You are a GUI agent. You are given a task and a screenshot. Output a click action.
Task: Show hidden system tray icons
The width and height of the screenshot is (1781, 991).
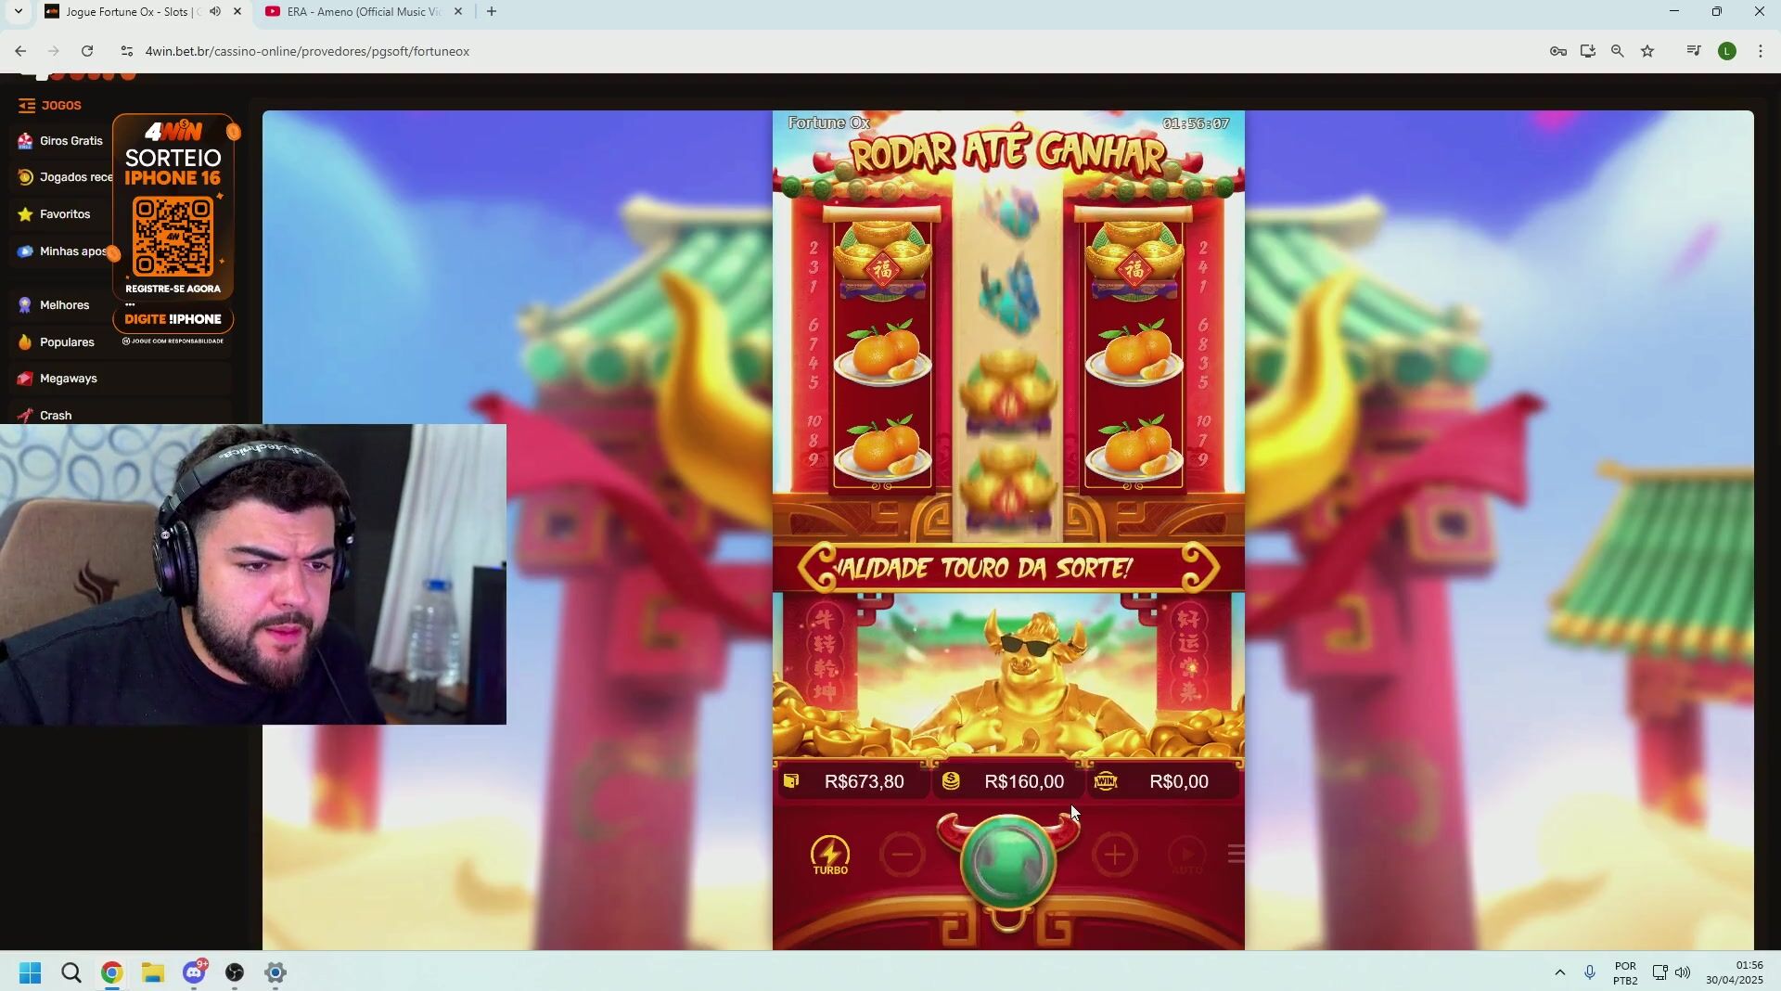1560,972
